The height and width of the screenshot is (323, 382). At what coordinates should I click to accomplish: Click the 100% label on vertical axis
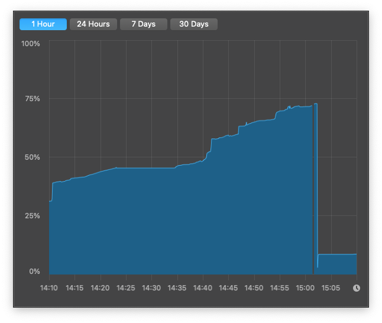[30, 44]
